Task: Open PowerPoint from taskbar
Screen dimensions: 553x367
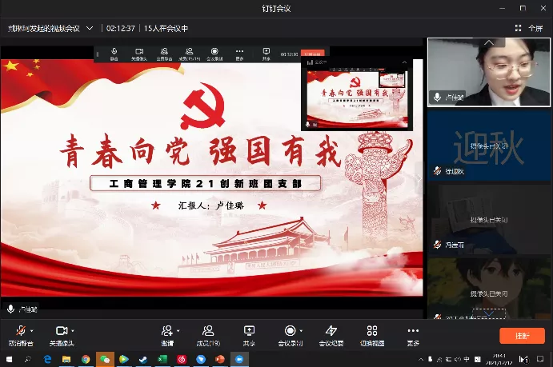Action: 220,359
